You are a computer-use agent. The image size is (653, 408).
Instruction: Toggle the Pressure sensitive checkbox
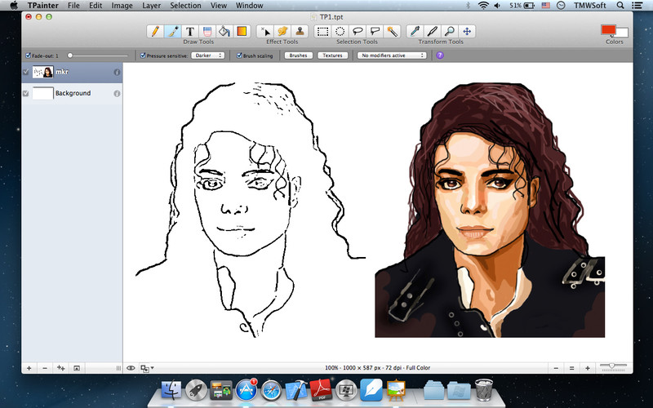pos(143,55)
